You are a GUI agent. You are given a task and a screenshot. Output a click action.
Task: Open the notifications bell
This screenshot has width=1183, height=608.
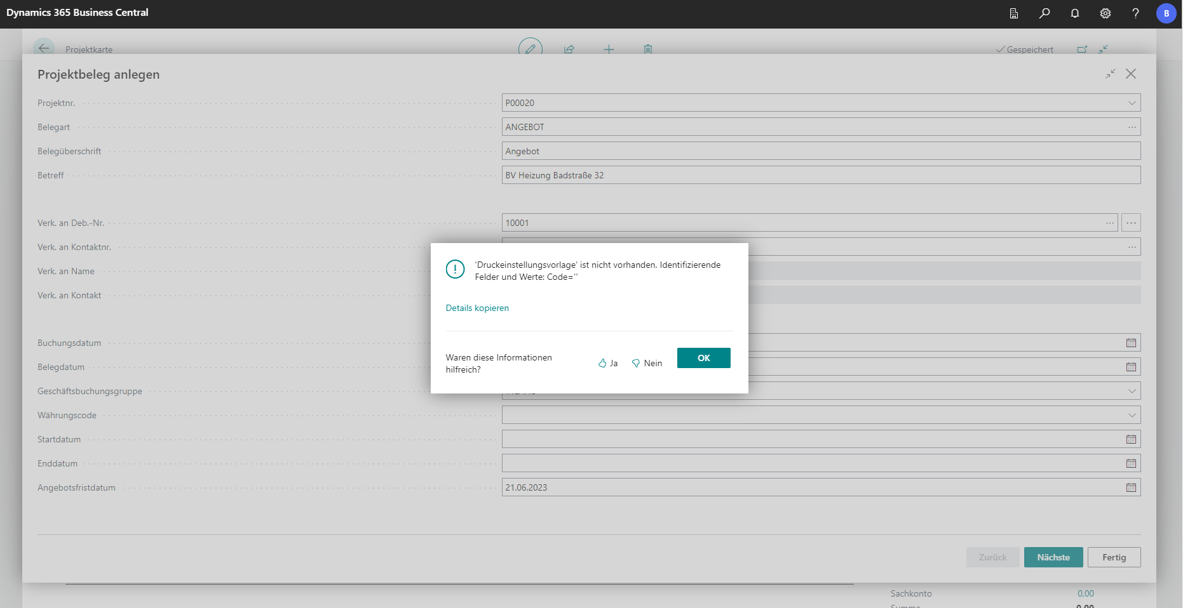(1075, 13)
